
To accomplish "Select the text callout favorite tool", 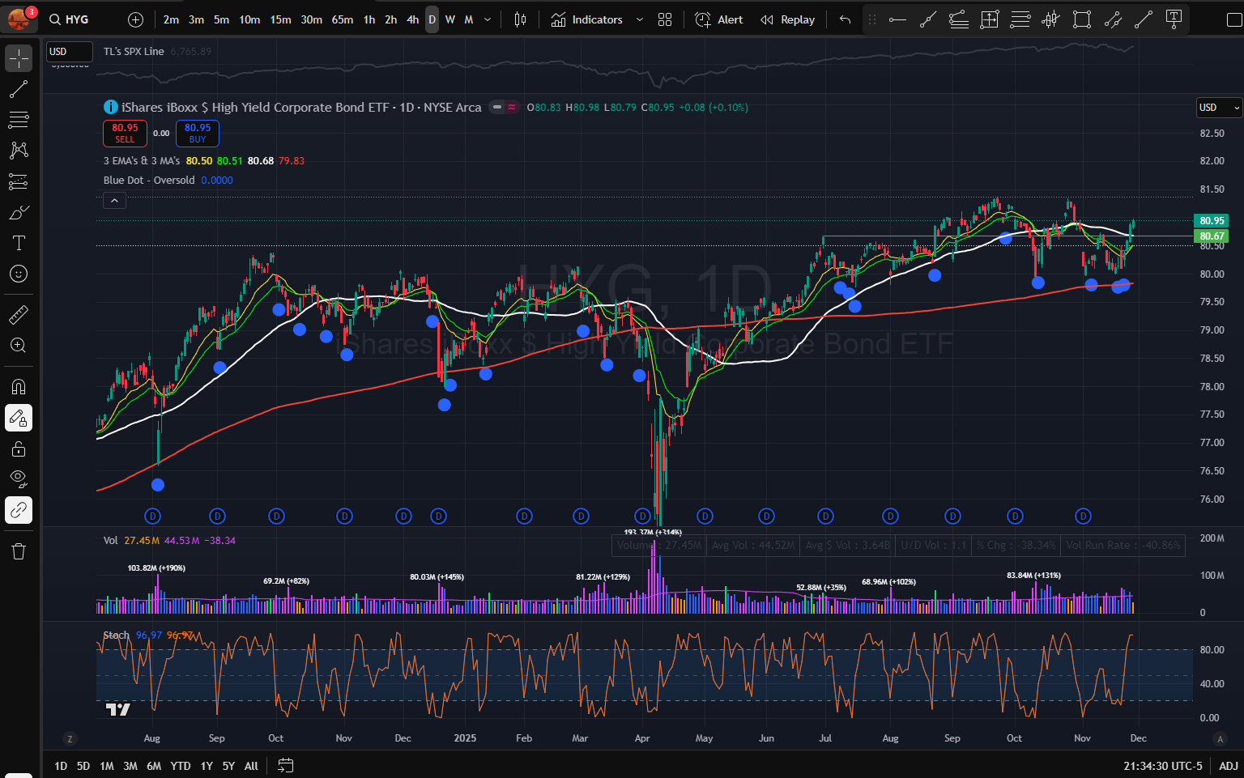I will 1174,19.
